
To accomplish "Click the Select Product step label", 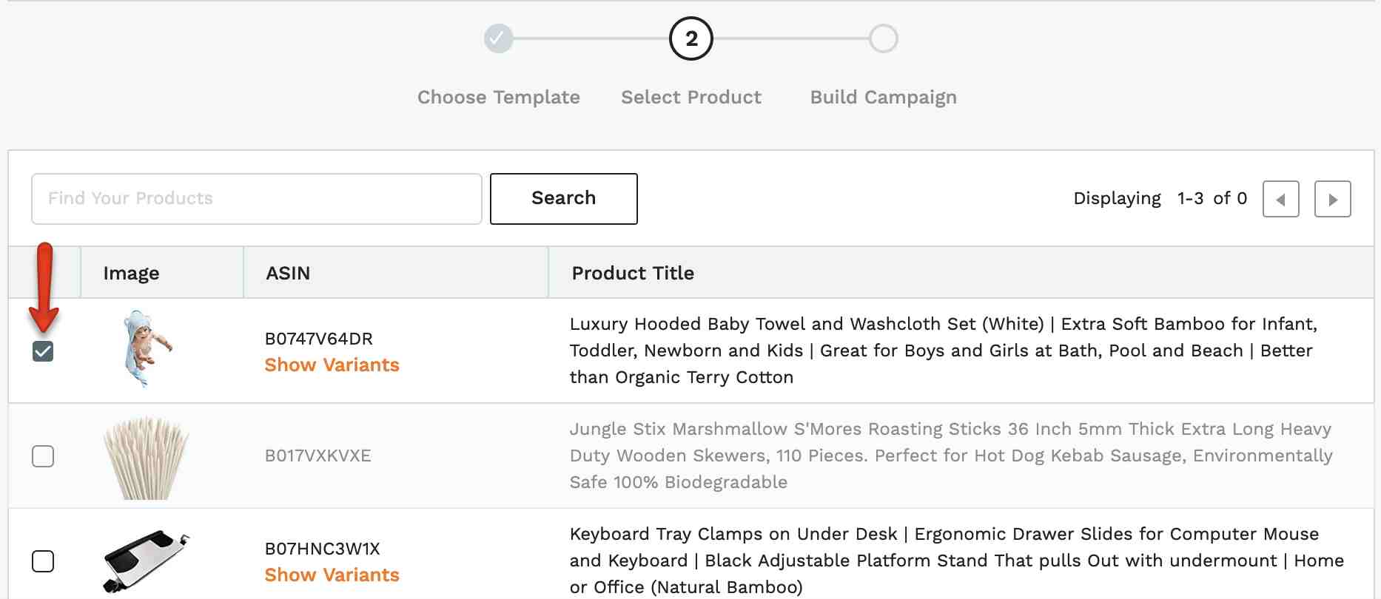I will (x=690, y=97).
